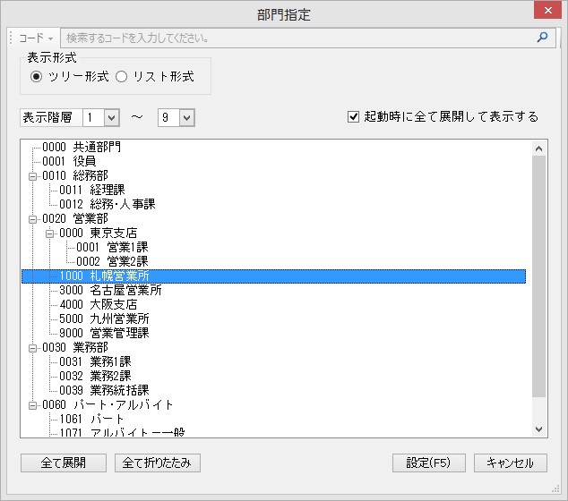Open the コード search type dropdown
This screenshot has width=568, height=501.
[x=37, y=38]
